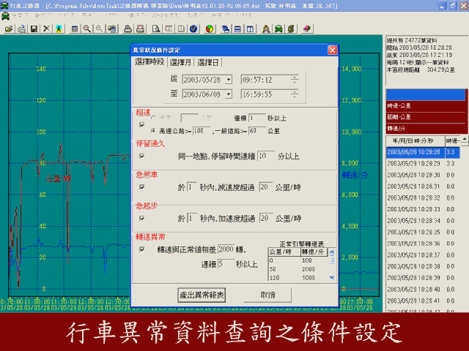This screenshot has width=469, height=351.
Task: Click the 高速公路 speed field 100
Action: click(202, 131)
